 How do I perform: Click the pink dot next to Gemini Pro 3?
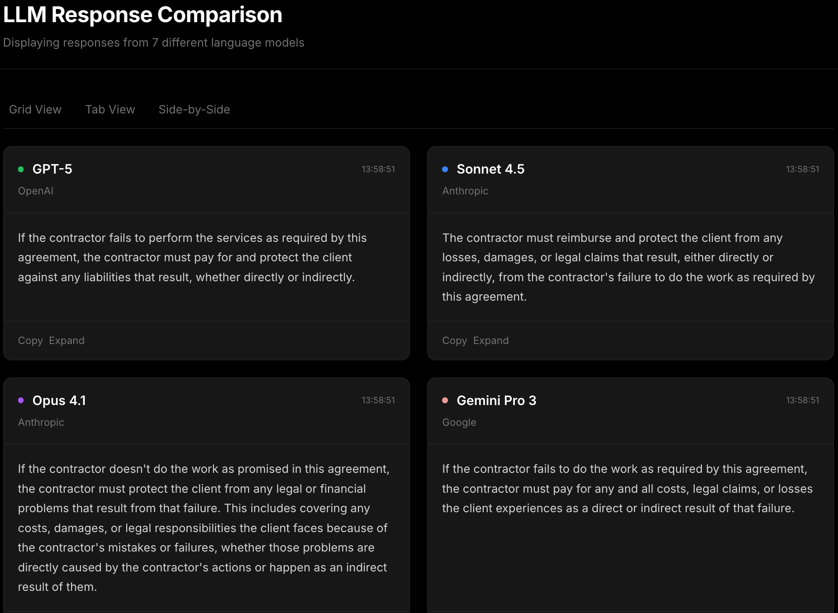pos(445,401)
